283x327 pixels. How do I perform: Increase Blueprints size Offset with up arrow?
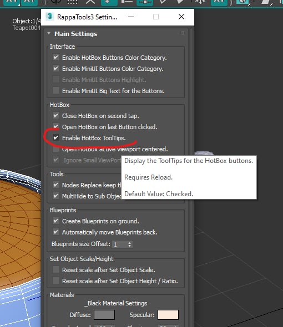129,243
